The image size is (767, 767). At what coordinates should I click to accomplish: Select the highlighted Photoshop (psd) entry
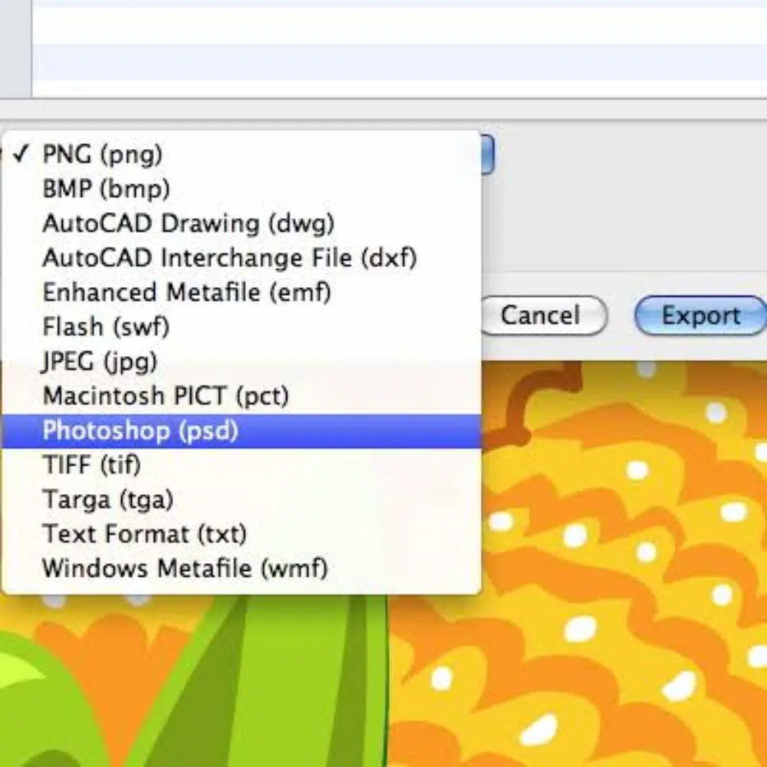tap(140, 430)
